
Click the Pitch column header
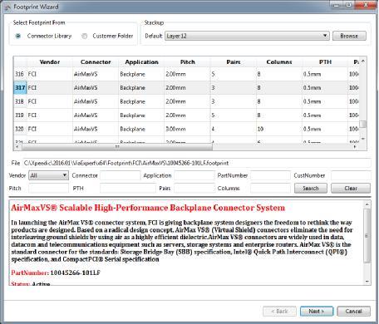pos(188,62)
